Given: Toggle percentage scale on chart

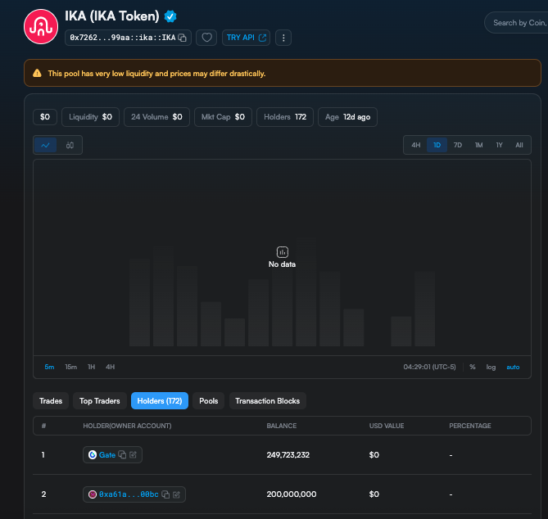Looking at the screenshot, I should (473, 367).
